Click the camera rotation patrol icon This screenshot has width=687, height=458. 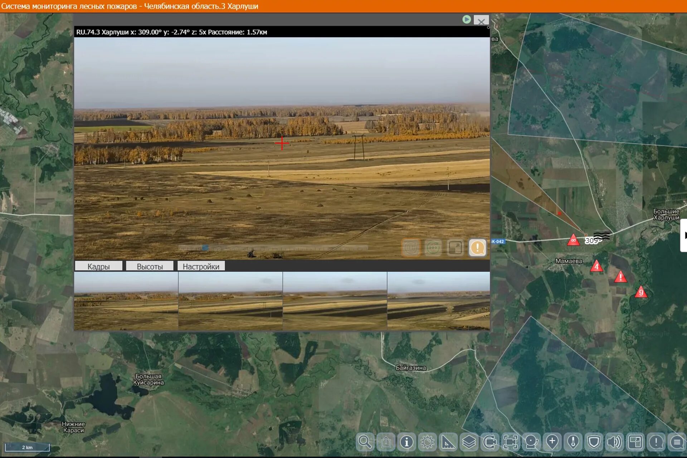point(490,442)
